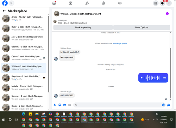Open the 7:16 PM clock calendar
176x128 pixels.
point(164,120)
